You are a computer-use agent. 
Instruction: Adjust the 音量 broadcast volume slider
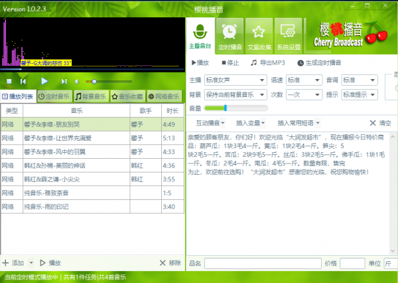235,108
